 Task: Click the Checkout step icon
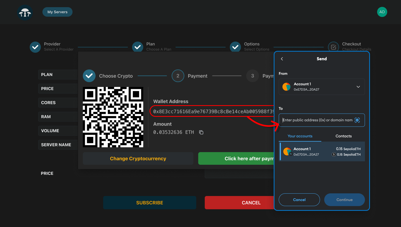[x=333, y=47]
